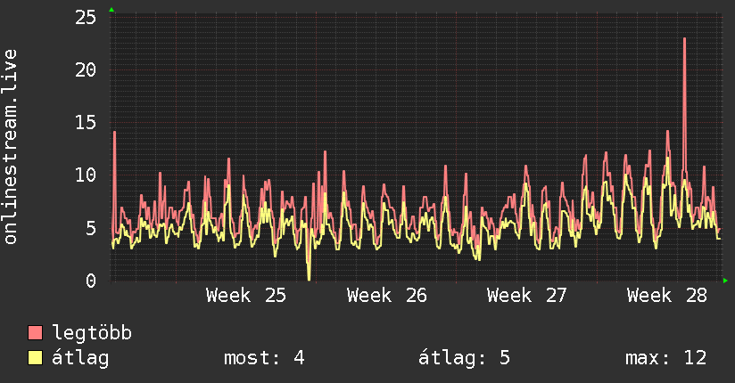
Task: Click the onlinestream.live vertical axis title
Action: tap(10, 147)
